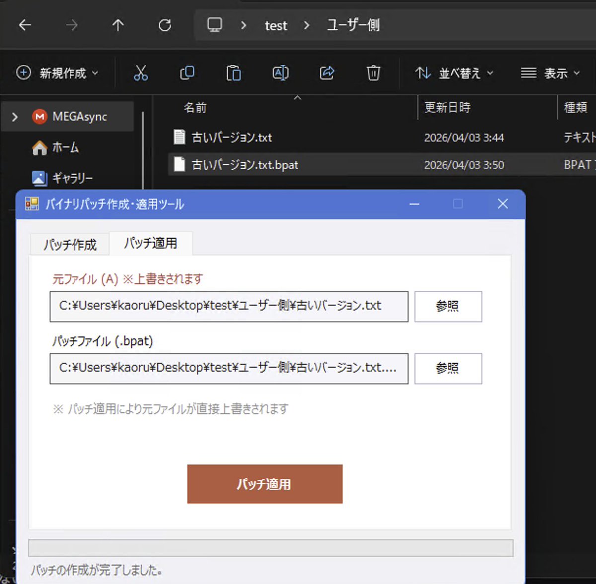
Task: Click the 元ファイル path input field
Action: tap(228, 306)
